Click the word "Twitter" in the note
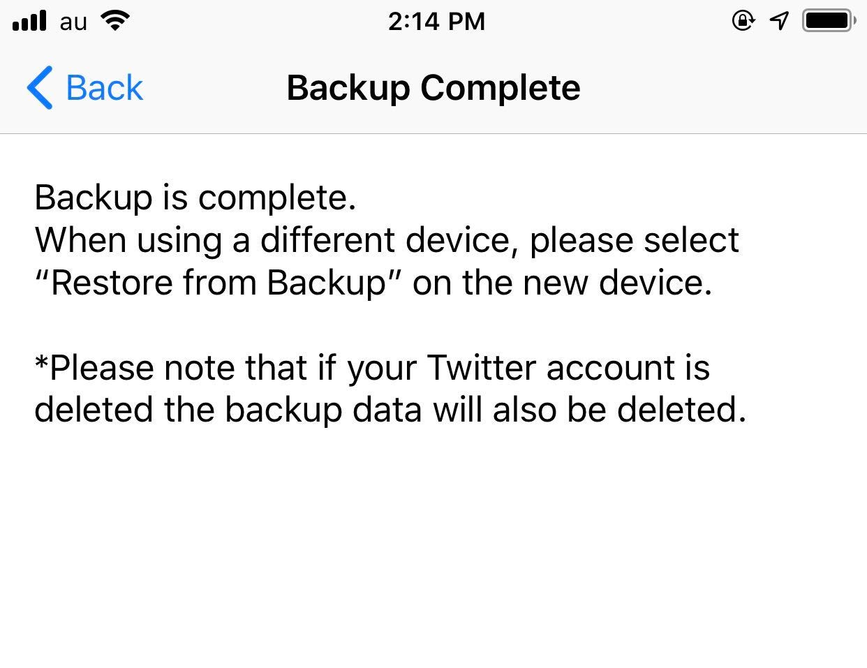867x668 pixels. (x=482, y=368)
